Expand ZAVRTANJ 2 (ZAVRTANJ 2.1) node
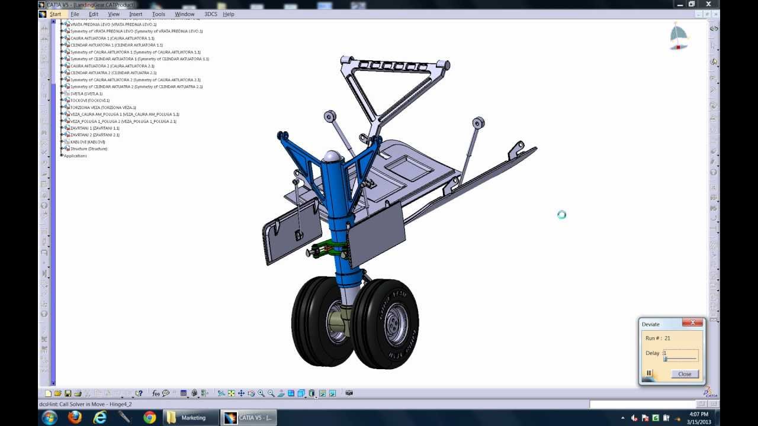The image size is (758, 426). click(x=62, y=135)
